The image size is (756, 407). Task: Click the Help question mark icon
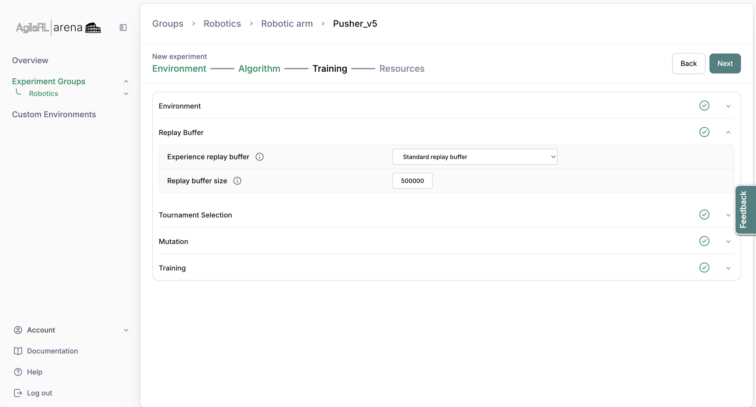(18, 372)
